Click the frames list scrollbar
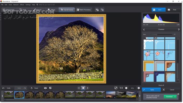The height and width of the screenshot is (103, 183). point(178,60)
